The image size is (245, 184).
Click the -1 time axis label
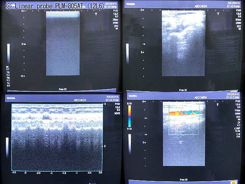pos(77,173)
